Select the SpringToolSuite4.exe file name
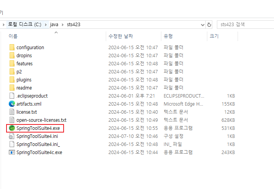Screen dimensions: 274x189 38,128
